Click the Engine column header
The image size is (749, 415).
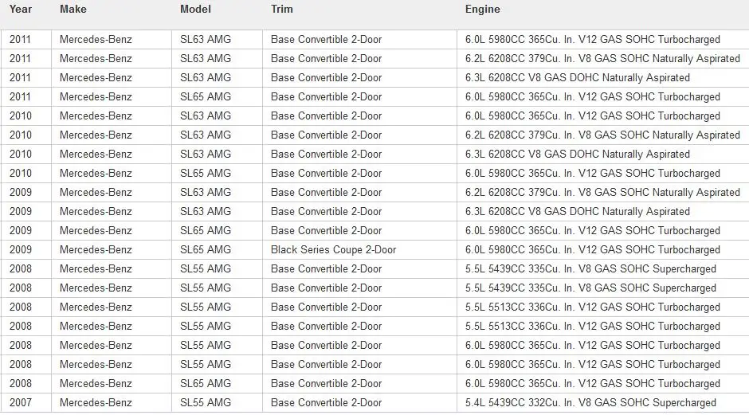pos(482,9)
